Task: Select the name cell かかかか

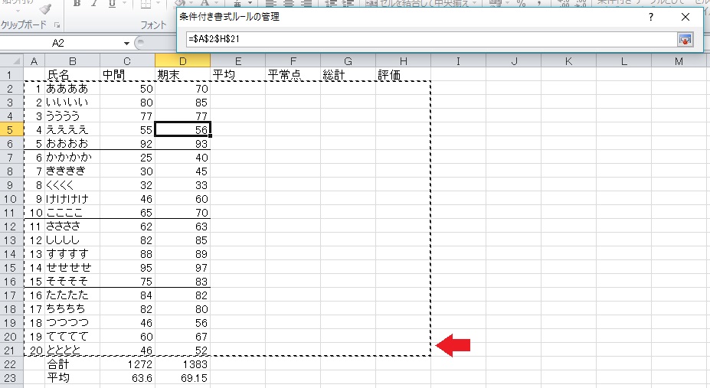Action: pos(73,158)
